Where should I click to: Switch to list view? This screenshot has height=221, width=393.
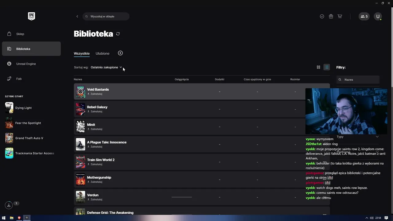327,67
